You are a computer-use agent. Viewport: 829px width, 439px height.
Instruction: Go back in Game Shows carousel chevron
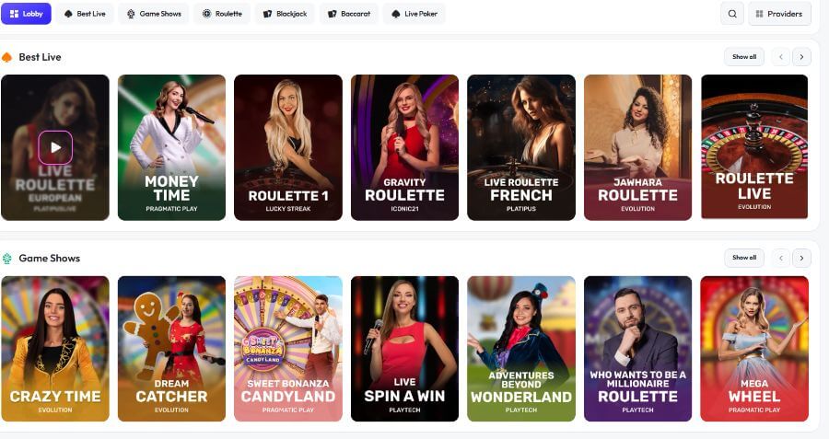pos(781,258)
